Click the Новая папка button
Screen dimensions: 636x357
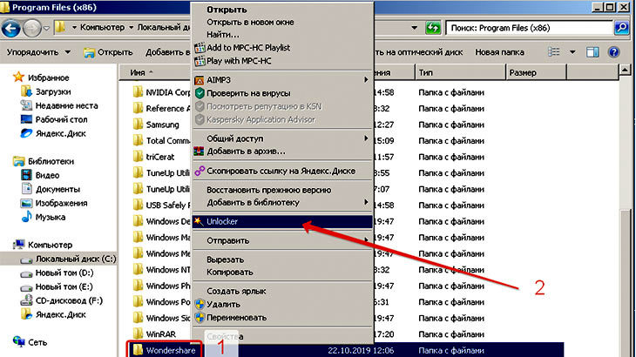click(499, 52)
